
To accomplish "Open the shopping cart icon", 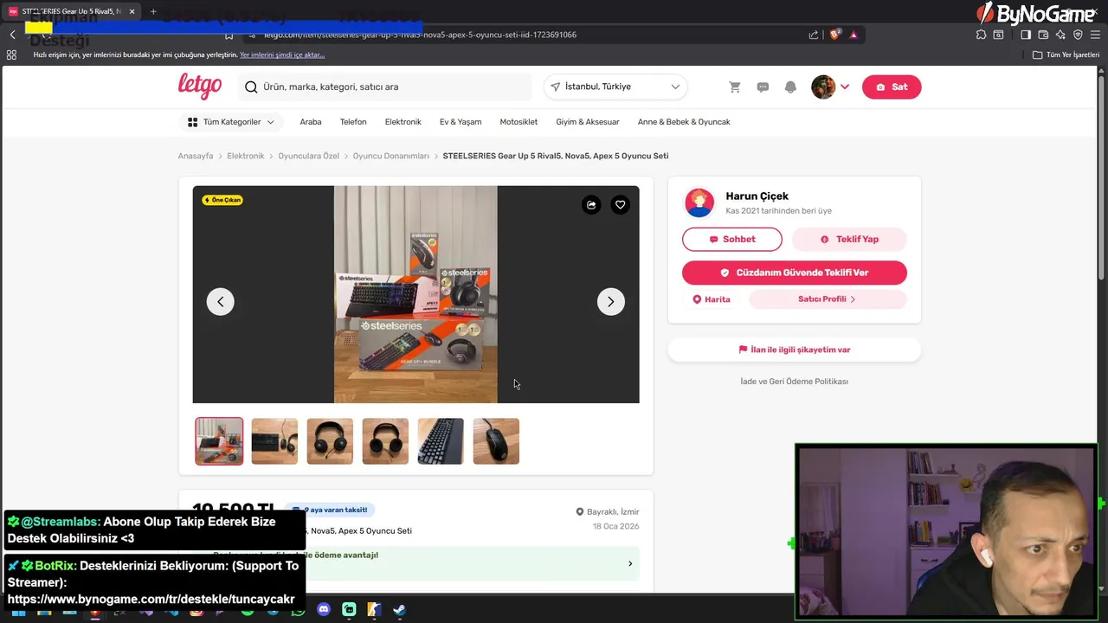I will click(x=735, y=87).
